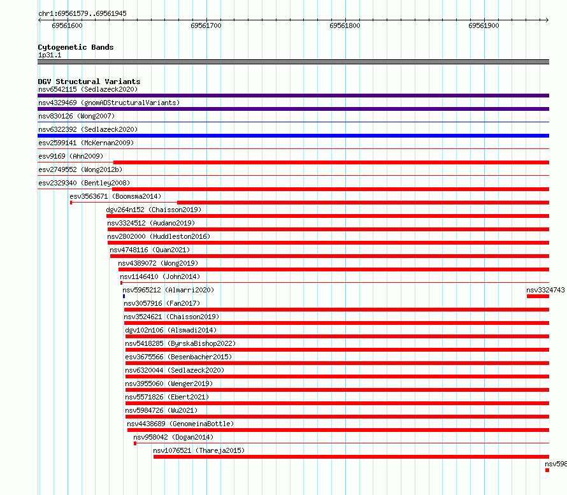Click dgv102n106 (Alsmadi2014) label

171,330
